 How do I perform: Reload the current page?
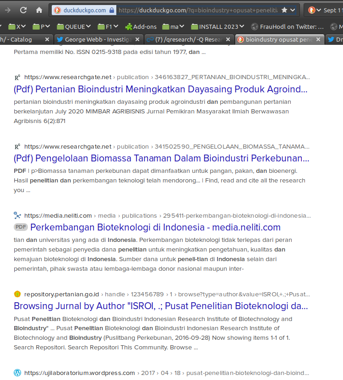click(23, 10)
